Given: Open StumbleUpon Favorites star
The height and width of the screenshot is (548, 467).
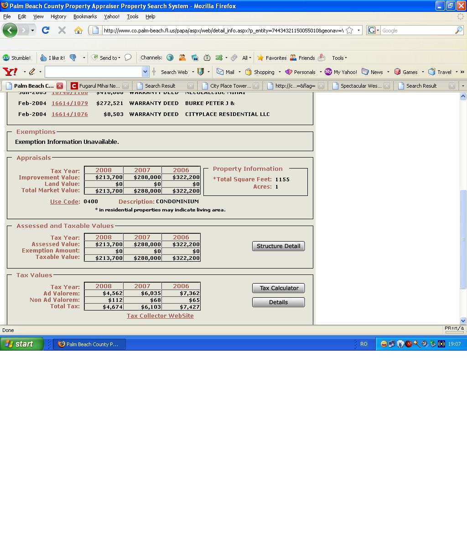Looking at the screenshot, I should [272, 58].
